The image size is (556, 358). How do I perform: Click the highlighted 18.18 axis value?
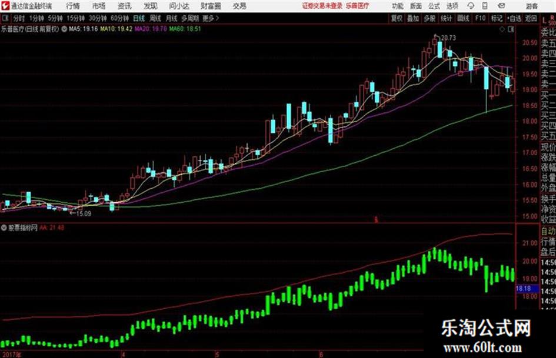tap(527, 289)
